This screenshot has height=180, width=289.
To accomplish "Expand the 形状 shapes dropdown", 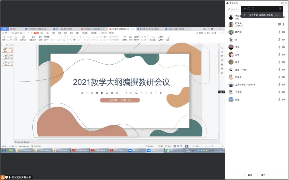I will coord(130,40).
